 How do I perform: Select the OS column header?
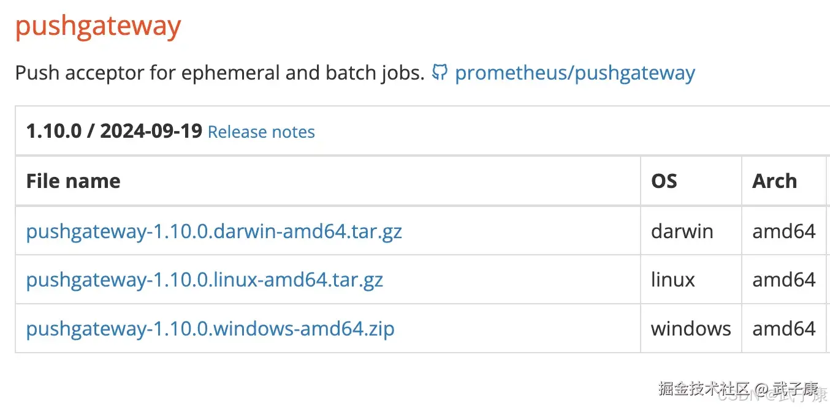(663, 181)
